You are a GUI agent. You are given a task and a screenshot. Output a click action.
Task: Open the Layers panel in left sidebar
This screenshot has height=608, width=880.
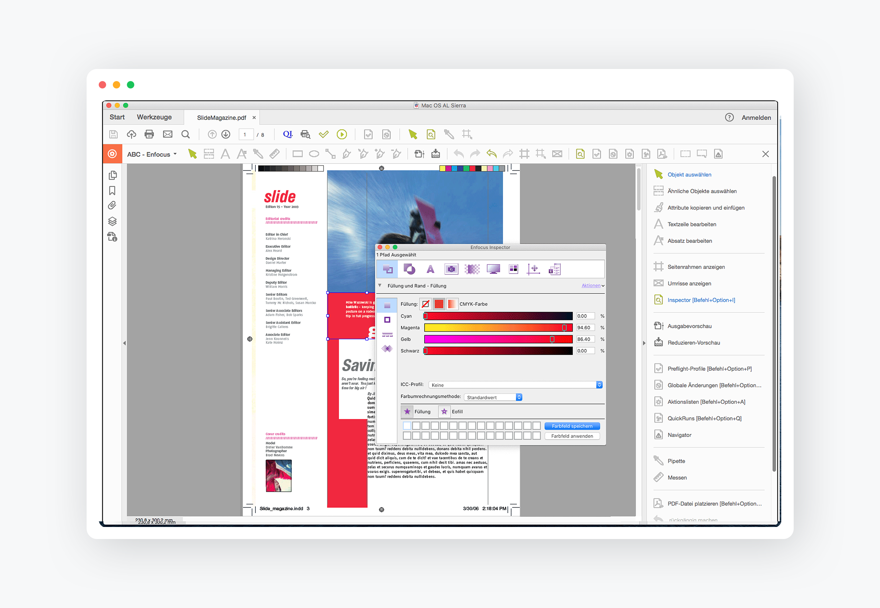coord(113,221)
